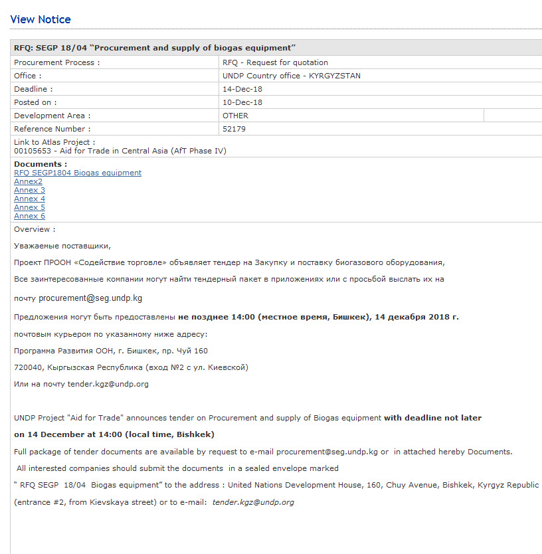This screenshot has height=554, width=542.
Task: Click the bold Russian deadline text
Action: tap(318, 317)
